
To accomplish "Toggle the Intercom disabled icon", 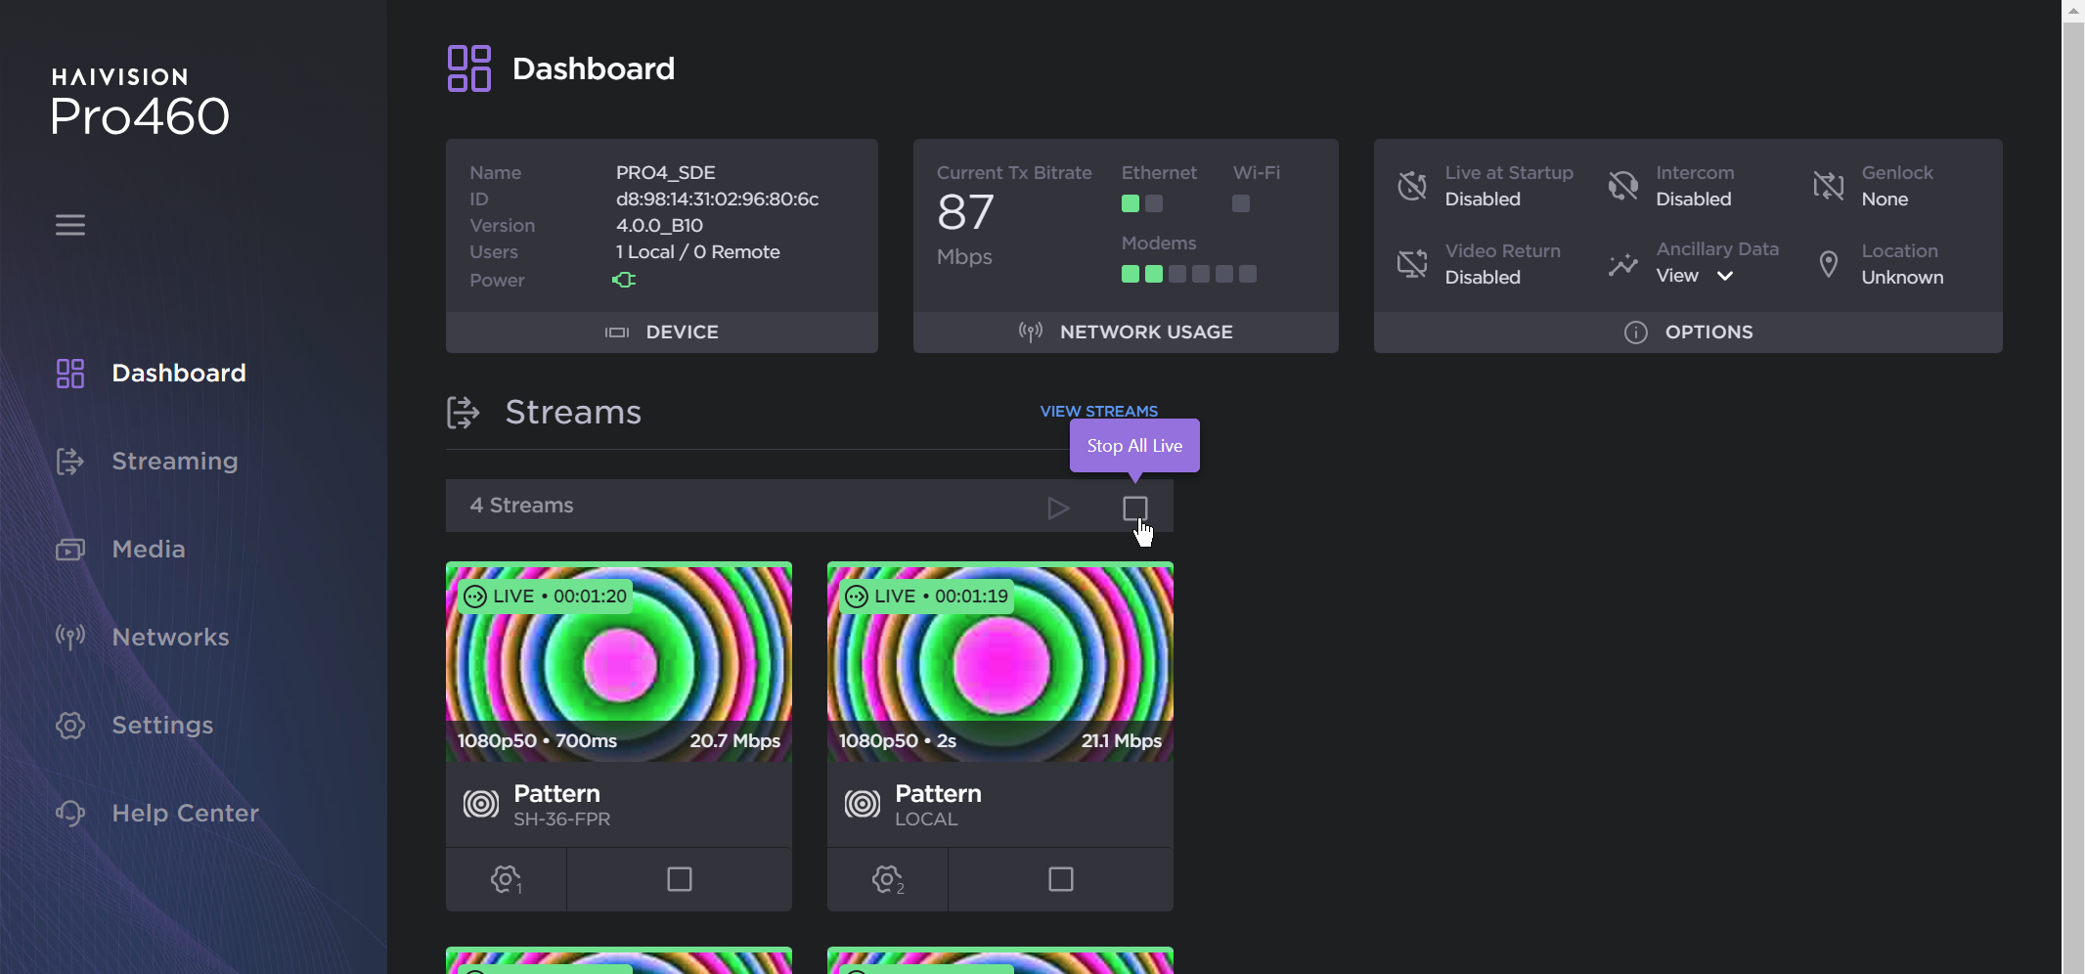I will pyautogui.click(x=1622, y=186).
